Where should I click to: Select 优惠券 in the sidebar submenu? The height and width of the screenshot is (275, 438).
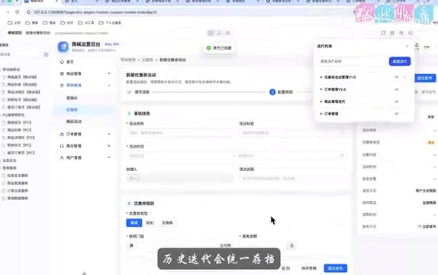coord(72,110)
